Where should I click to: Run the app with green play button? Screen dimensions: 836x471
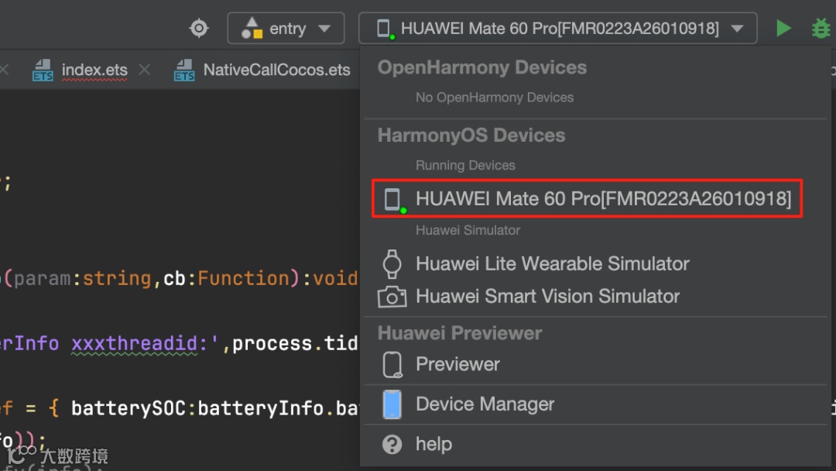click(783, 28)
